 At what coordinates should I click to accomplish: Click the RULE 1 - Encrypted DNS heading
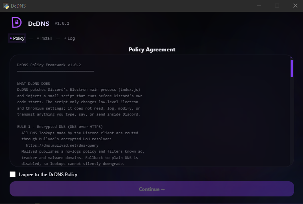[x=60, y=127]
